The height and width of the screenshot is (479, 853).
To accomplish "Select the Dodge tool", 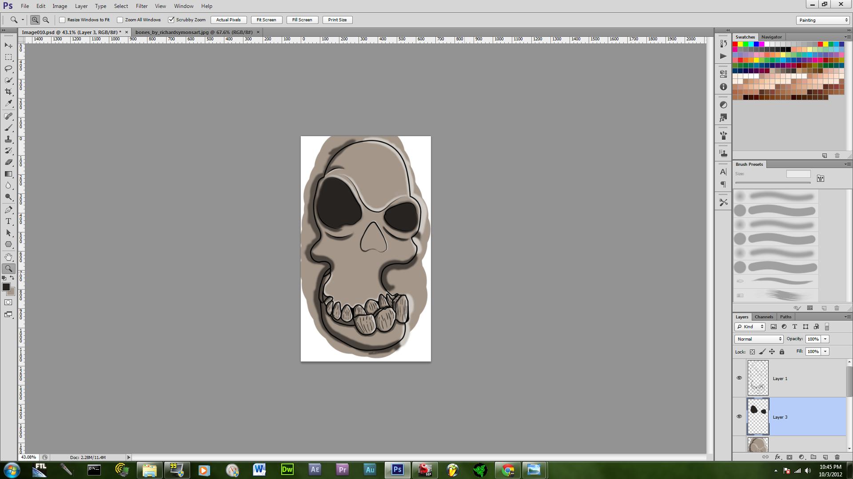I will (x=8, y=197).
